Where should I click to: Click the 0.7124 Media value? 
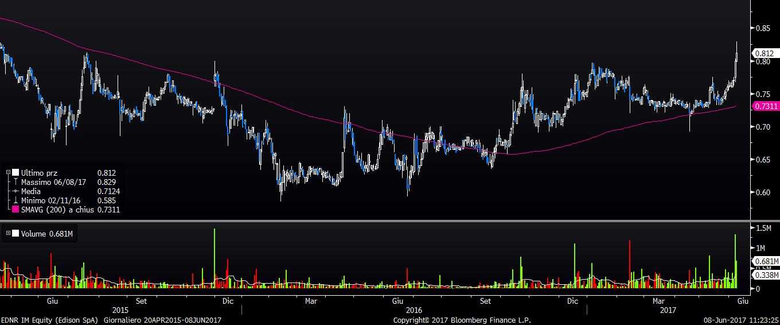coord(108,191)
